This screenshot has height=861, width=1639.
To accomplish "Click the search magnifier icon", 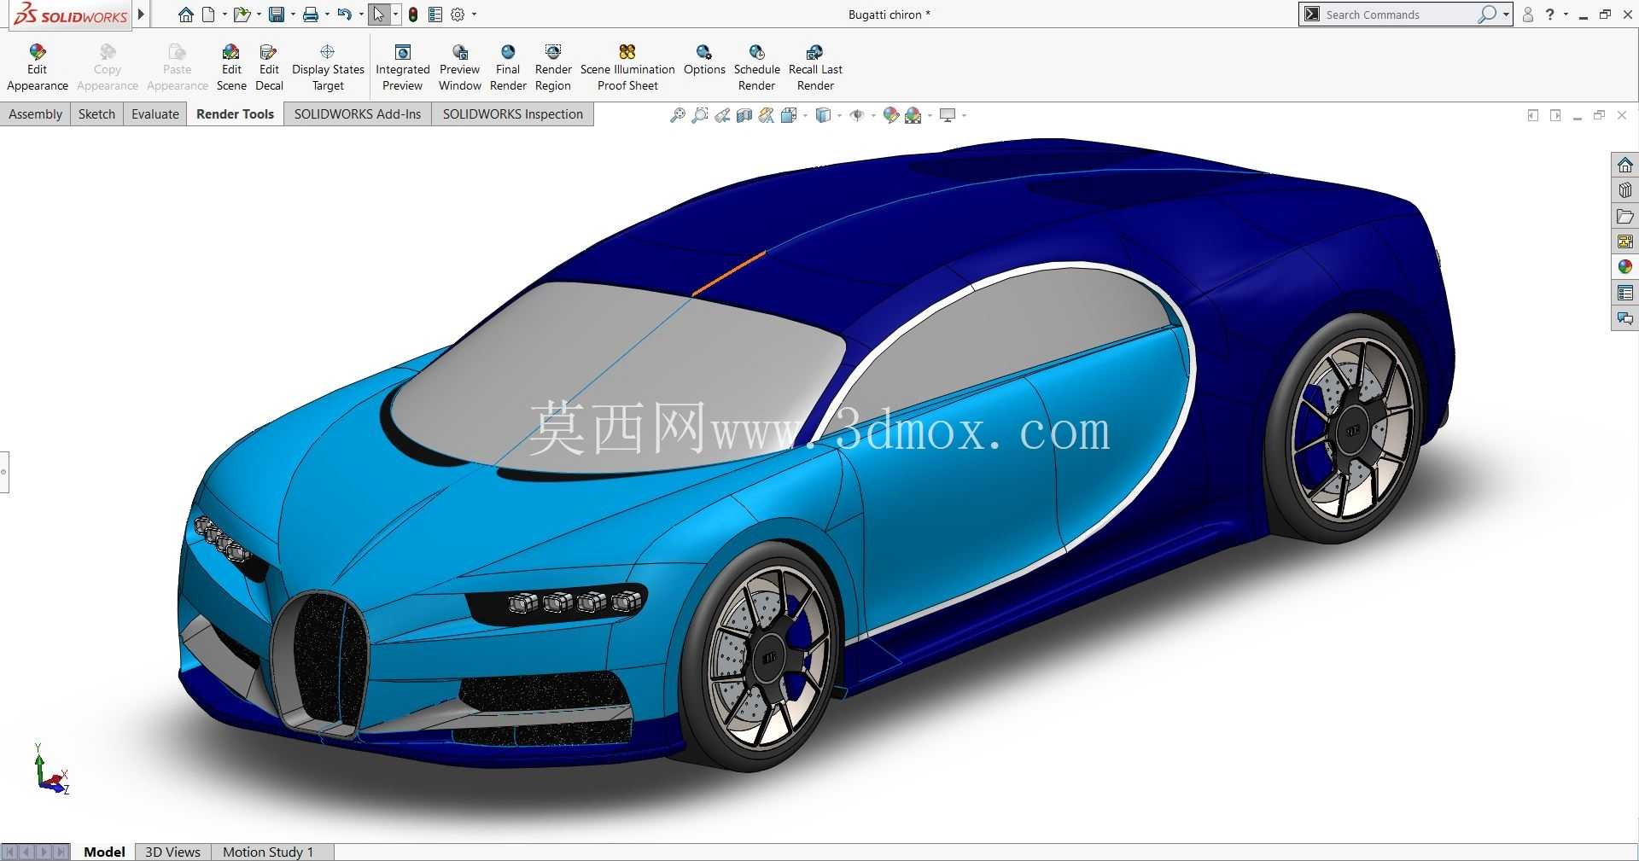I will point(1487,15).
